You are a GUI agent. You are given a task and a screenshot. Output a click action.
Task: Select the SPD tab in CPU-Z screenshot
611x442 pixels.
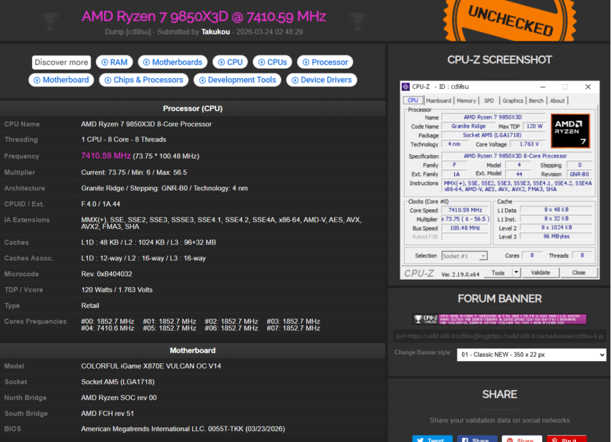pos(489,101)
